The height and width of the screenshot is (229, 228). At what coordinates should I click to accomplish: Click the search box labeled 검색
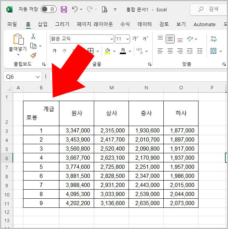pyautogui.click(x=209, y=9)
